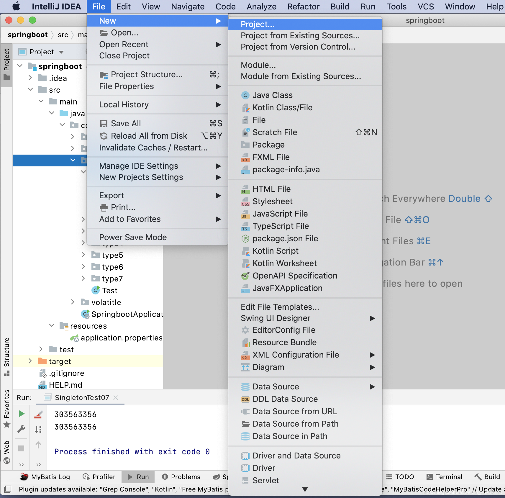The image size is (505, 498).
Task: Click the package-info.java icon
Action: (x=245, y=170)
